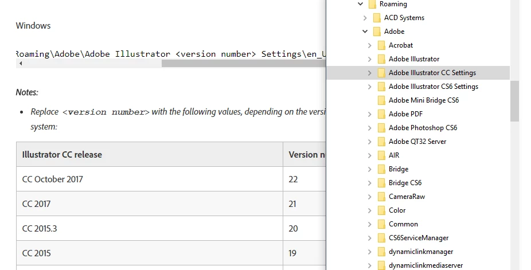531x270 pixels.
Task: Select the Bridge folder label
Action: (x=399, y=169)
